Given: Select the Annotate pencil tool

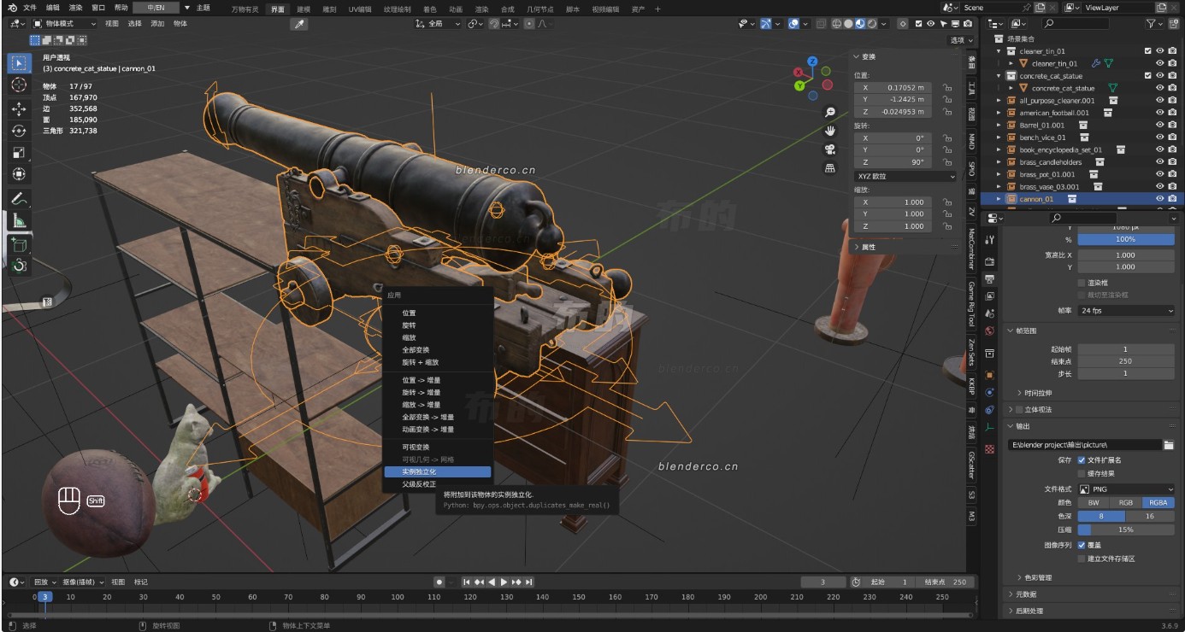Looking at the screenshot, I should pyautogui.click(x=19, y=198).
